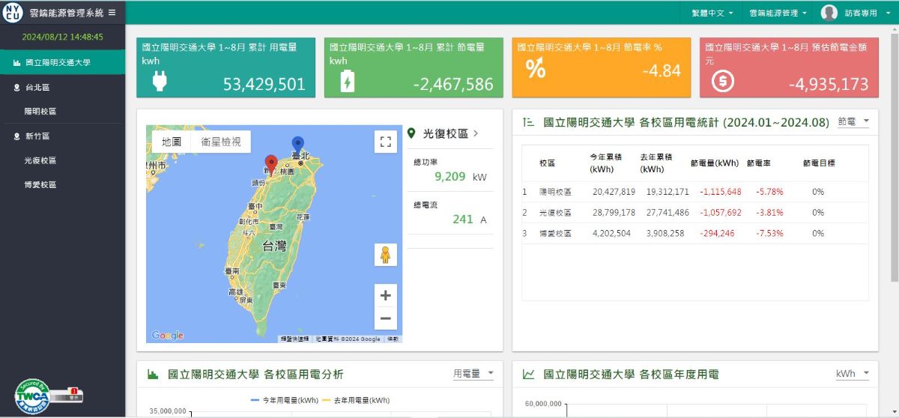Click the Street View pegman icon
Screen dimensions: 899x418
click(385, 255)
